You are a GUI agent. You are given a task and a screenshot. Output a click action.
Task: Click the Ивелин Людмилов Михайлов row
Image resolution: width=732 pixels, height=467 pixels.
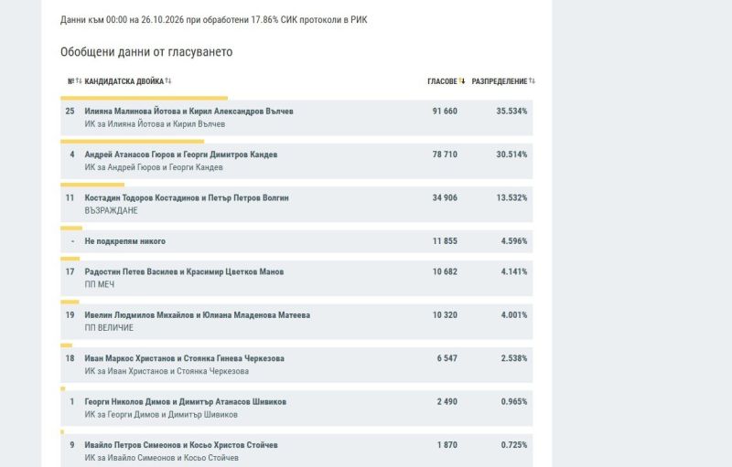pos(296,322)
